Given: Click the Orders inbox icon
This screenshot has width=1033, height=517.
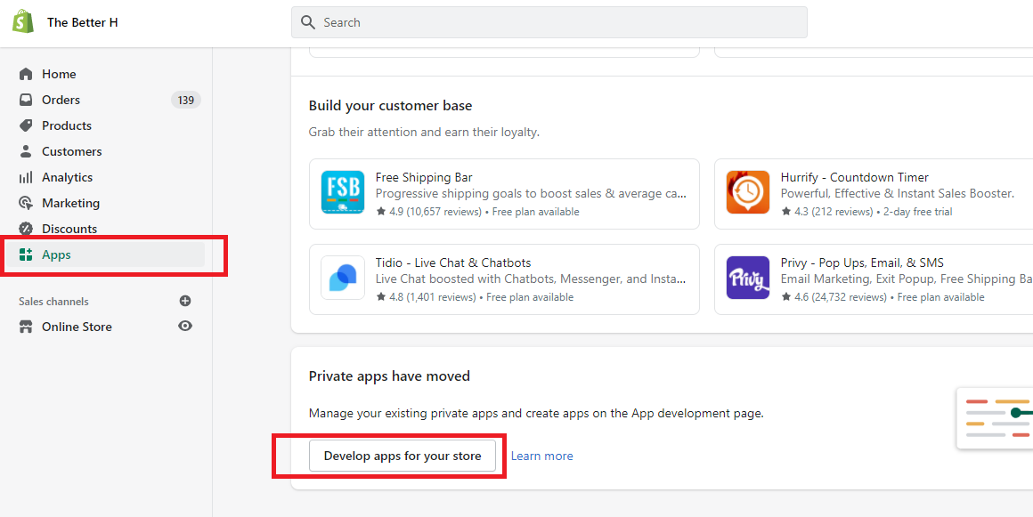Looking at the screenshot, I should click(x=26, y=100).
